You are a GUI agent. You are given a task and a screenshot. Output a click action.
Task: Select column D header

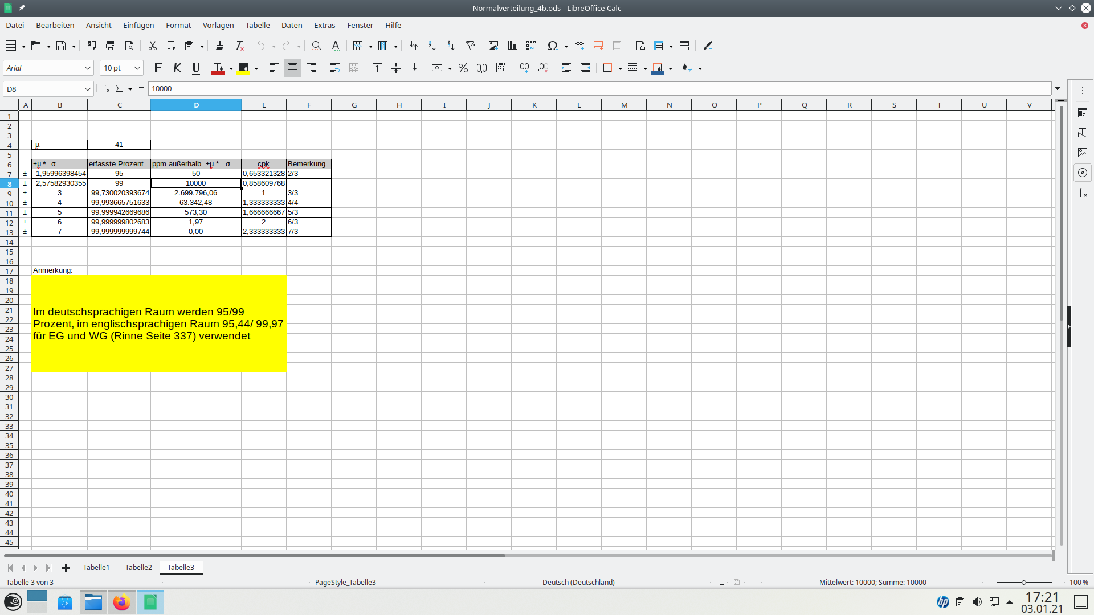[x=196, y=105]
